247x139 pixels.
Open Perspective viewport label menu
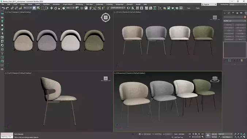[121, 73]
